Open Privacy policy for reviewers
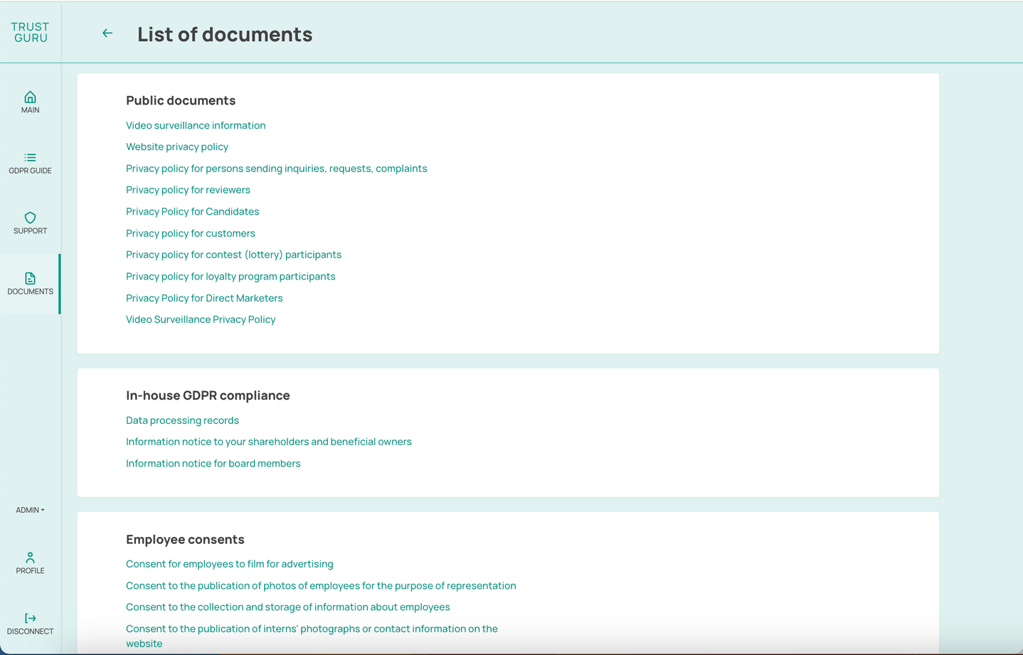1023x655 pixels. [x=188, y=190]
